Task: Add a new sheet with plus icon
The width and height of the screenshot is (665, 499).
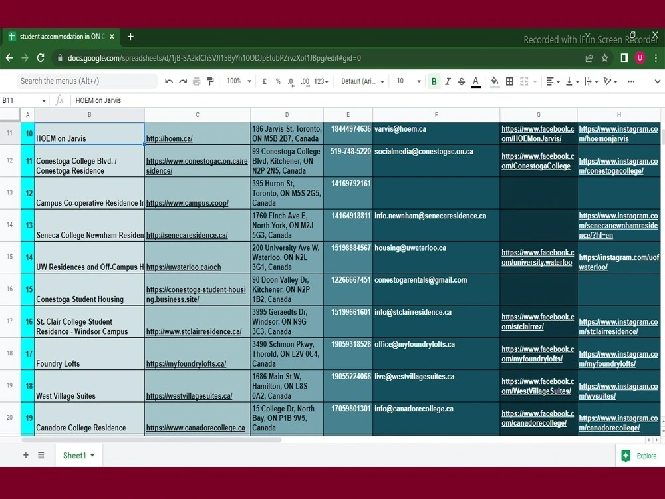Action: tap(26, 455)
